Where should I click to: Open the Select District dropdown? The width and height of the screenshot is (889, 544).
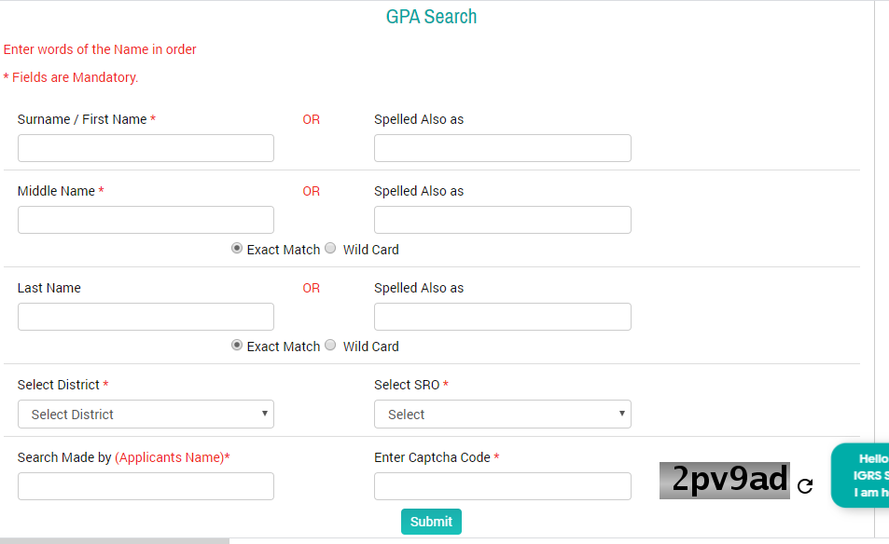(146, 414)
